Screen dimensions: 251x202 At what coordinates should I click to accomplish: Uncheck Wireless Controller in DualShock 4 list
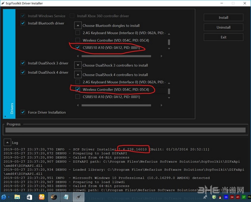tap(78, 89)
